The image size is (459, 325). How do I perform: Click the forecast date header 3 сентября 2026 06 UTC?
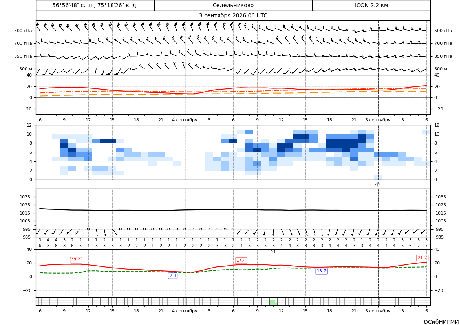pos(233,16)
